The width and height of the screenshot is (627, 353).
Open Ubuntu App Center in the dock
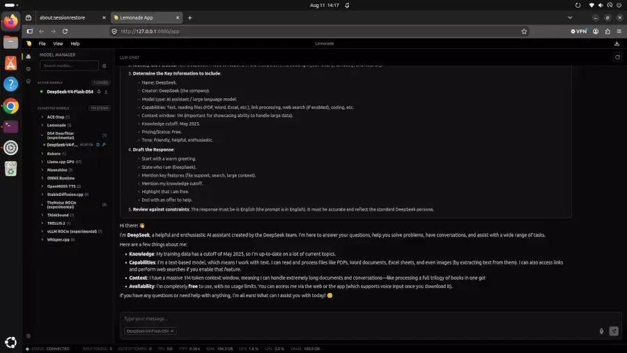coord(10,63)
